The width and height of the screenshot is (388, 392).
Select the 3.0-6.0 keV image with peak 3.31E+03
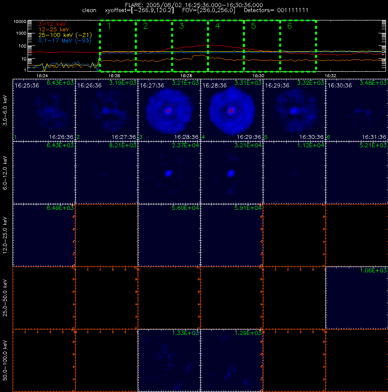pos(232,110)
